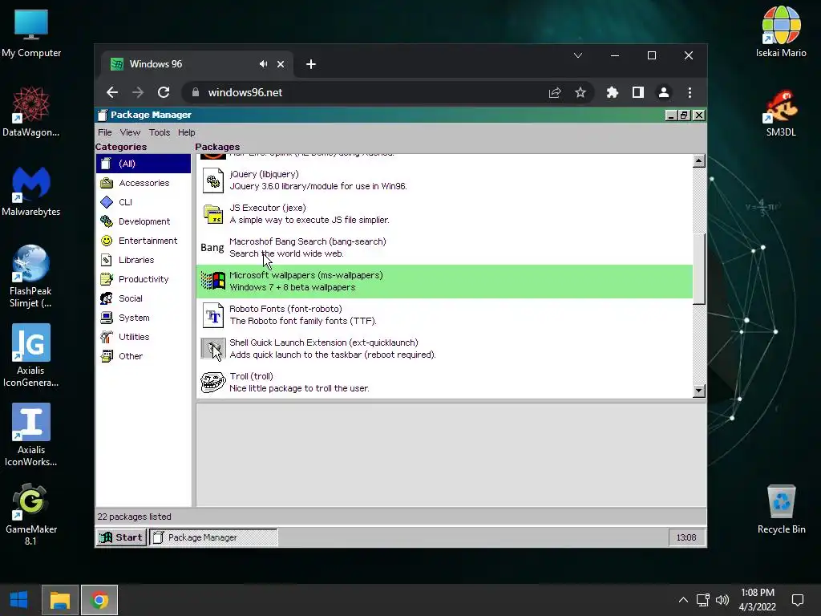Open File Explorer from taskbar
Screen dimensions: 821x616
tap(59, 600)
